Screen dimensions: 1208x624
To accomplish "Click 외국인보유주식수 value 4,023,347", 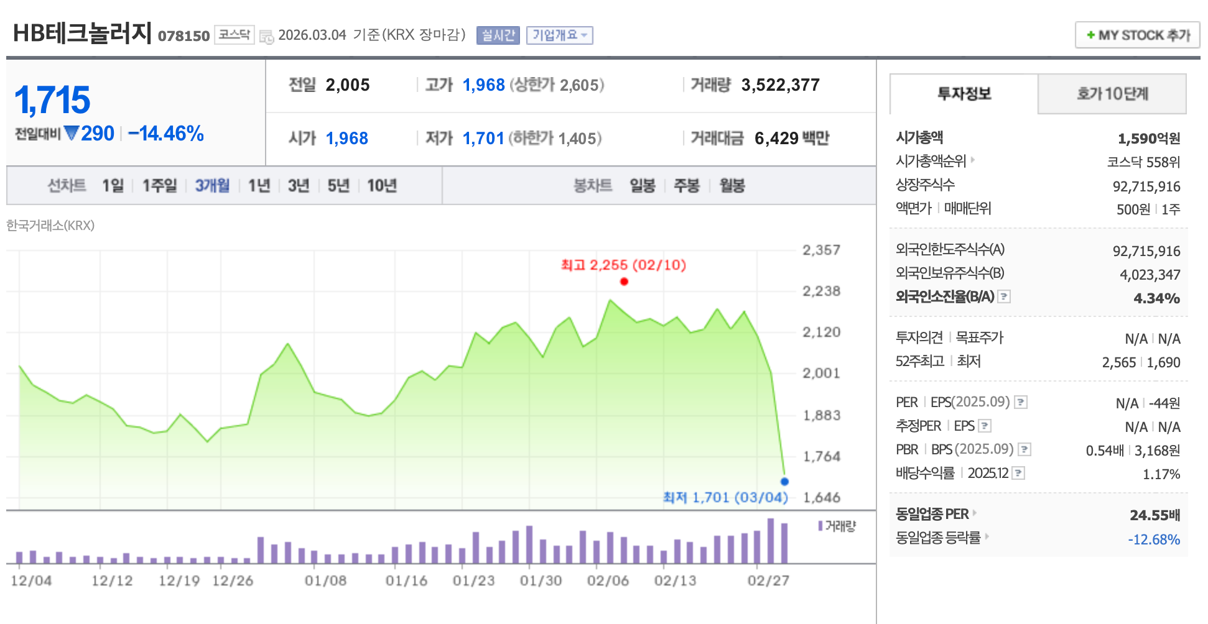I will (x=1150, y=275).
